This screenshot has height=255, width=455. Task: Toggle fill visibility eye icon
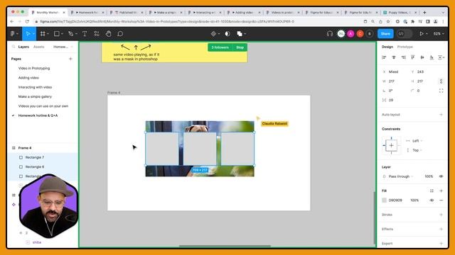coord(432,200)
